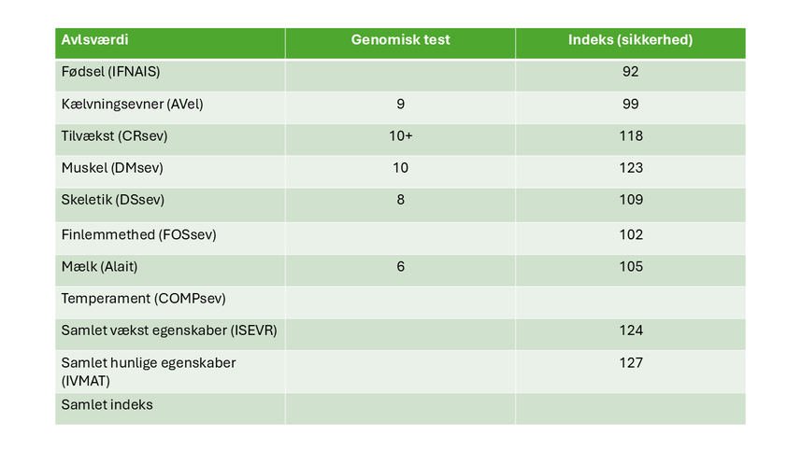
Task: Click the Finlemmethed (FOSsev) cell
Action: [x=138, y=234]
